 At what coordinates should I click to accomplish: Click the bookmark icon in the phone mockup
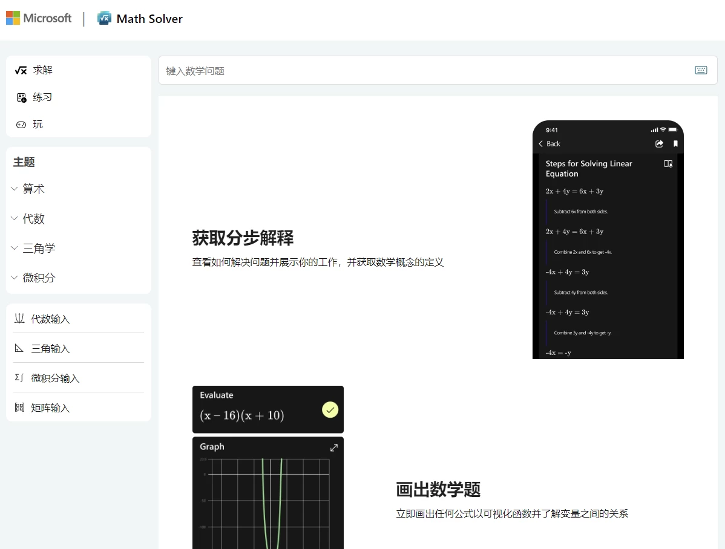[675, 144]
